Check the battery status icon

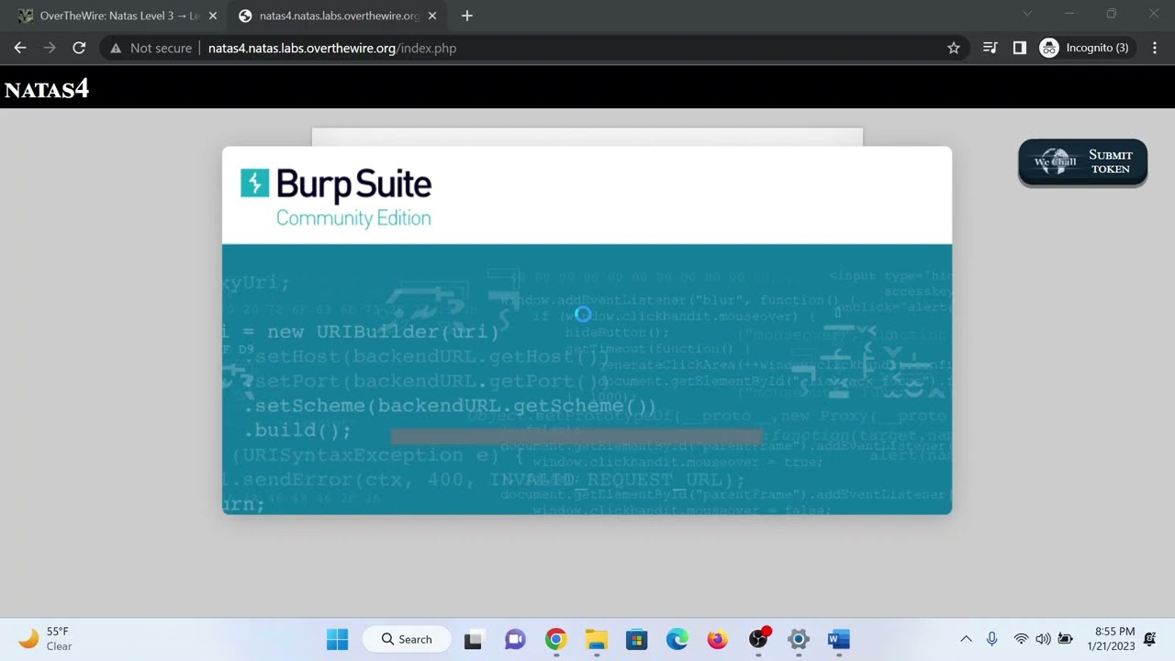coord(1066,639)
